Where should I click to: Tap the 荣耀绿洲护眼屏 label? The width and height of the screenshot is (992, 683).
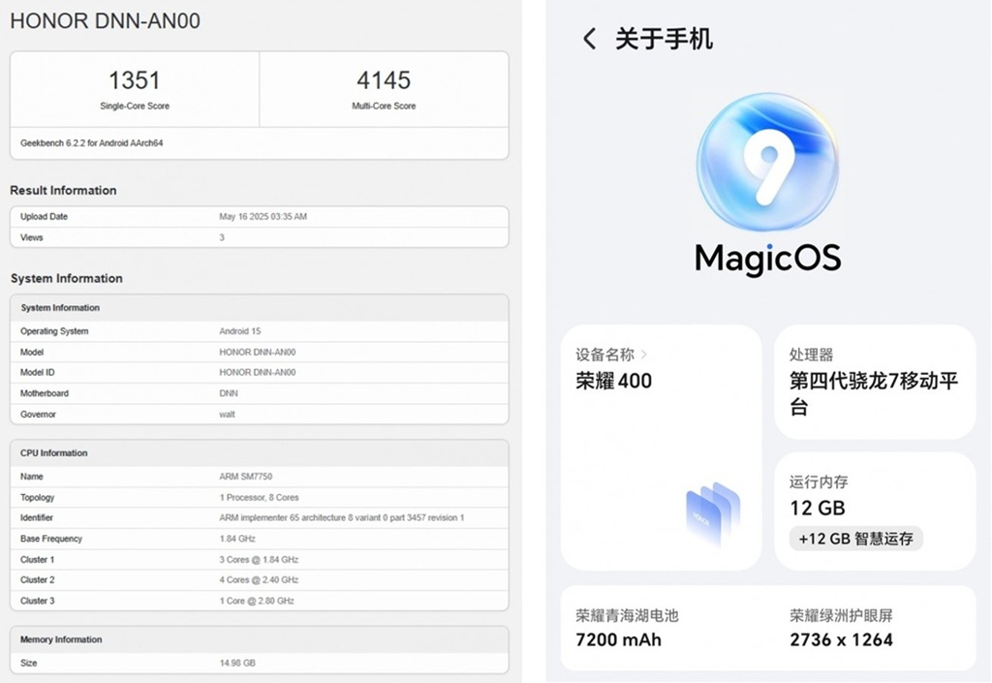click(841, 615)
